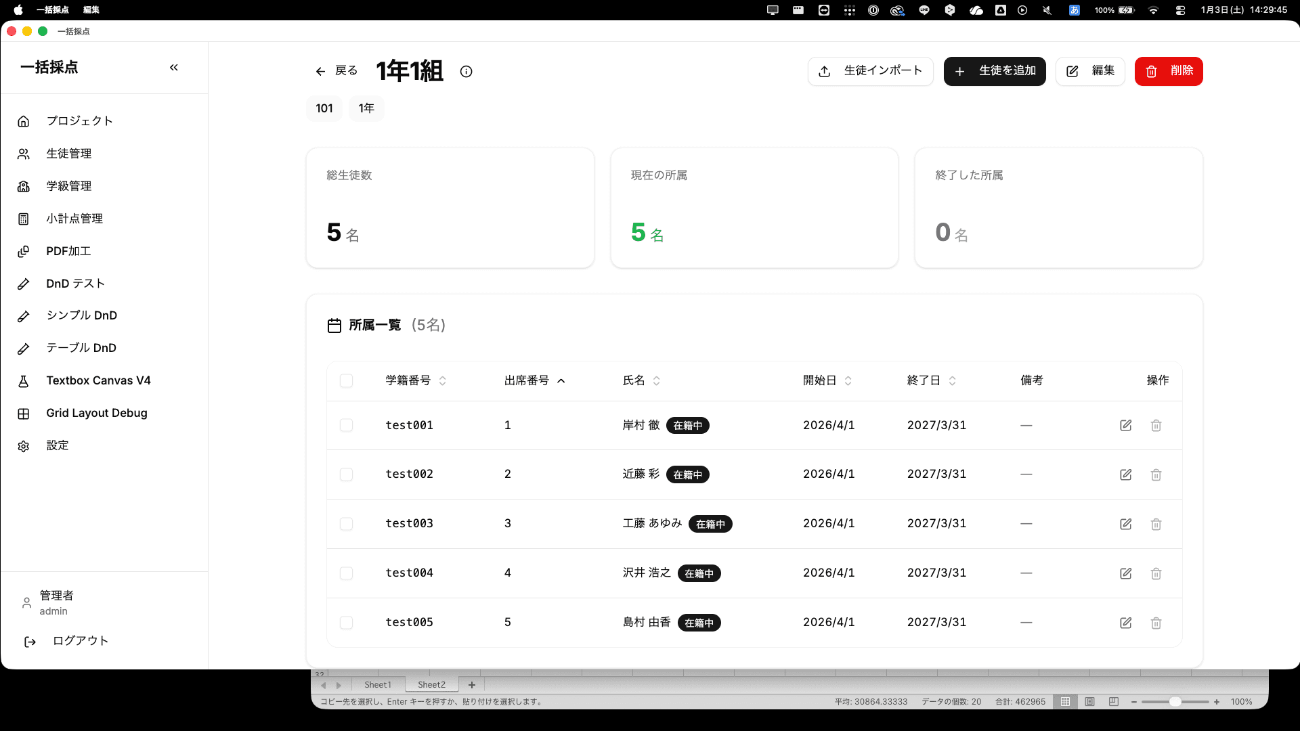Sort the table by 氏名 column
Viewport: 1300px width, 731px height.
coord(657,380)
